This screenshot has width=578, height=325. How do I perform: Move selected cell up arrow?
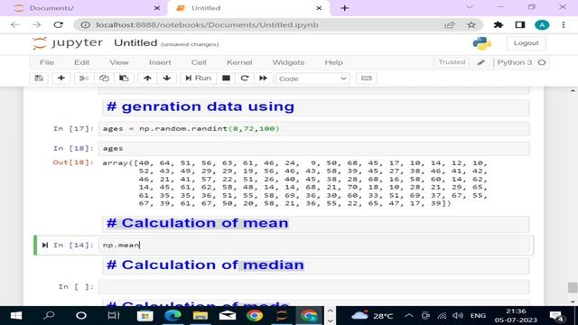(147, 79)
